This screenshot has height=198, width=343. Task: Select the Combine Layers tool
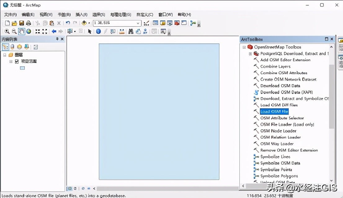coord(275,67)
